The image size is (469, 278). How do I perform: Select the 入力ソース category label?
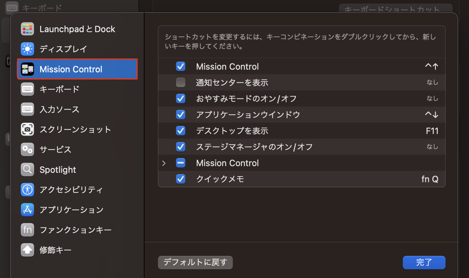tap(59, 110)
